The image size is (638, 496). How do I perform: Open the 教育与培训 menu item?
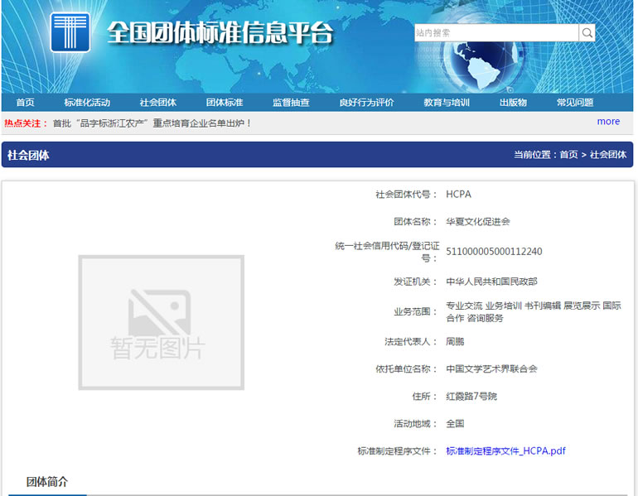tap(447, 103)
